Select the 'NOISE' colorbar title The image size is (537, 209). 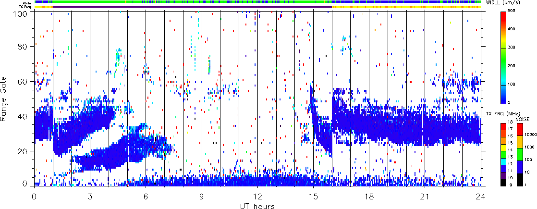point(523,119)
